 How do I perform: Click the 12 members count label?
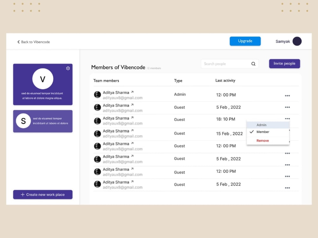tap(154, 68)
